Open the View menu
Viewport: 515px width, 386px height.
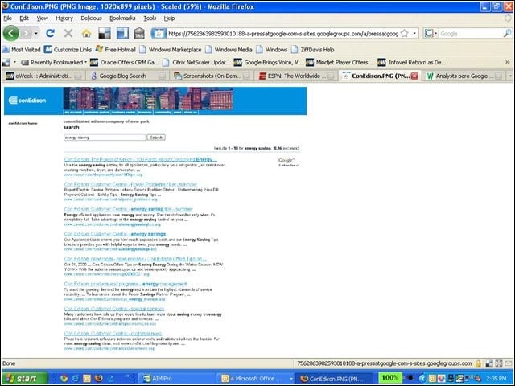tap(43, 18)
